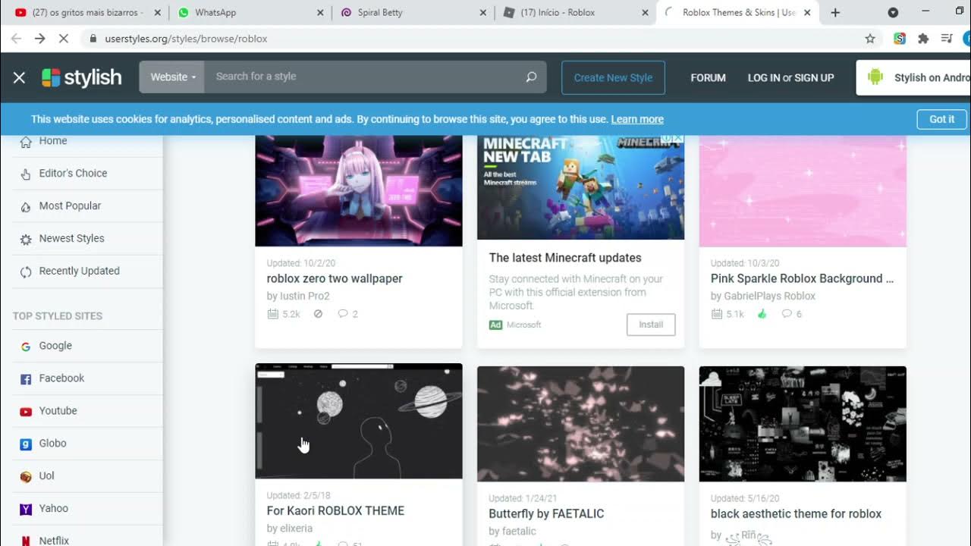Click Pink Sparkle Roblox Background title
The height and width of the screenshot is (546, 971).
tap(802, 278)
